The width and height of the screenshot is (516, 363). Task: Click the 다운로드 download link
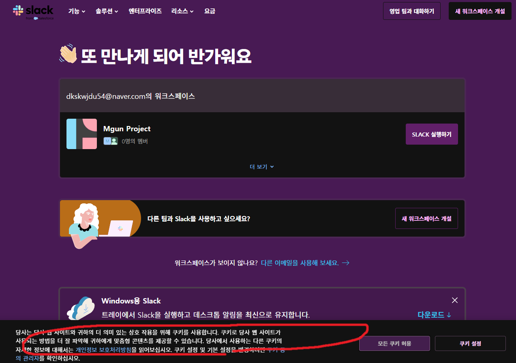pos(435,315)
